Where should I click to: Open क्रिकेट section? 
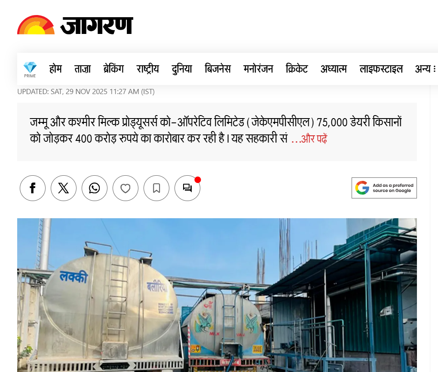[x=297, y=69]
